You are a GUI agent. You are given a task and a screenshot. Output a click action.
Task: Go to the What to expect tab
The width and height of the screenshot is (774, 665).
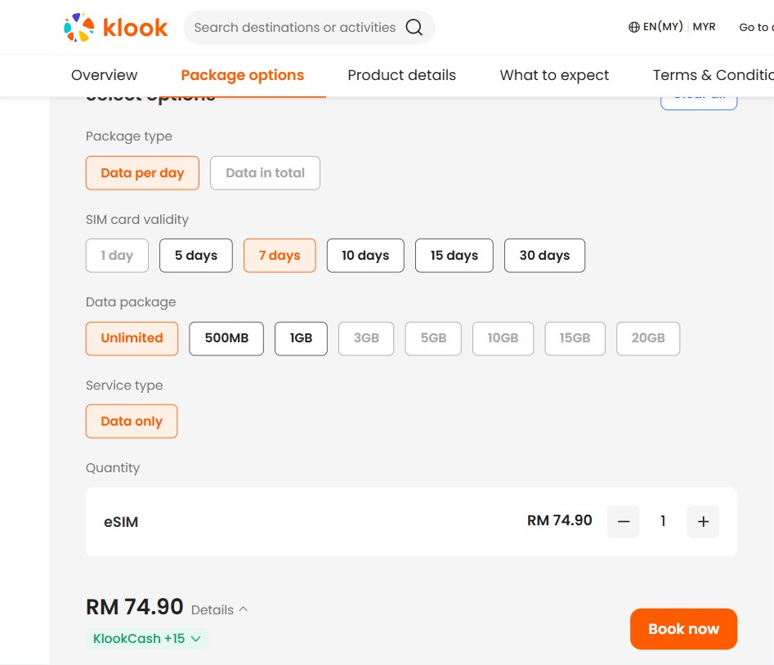[554, 75]
